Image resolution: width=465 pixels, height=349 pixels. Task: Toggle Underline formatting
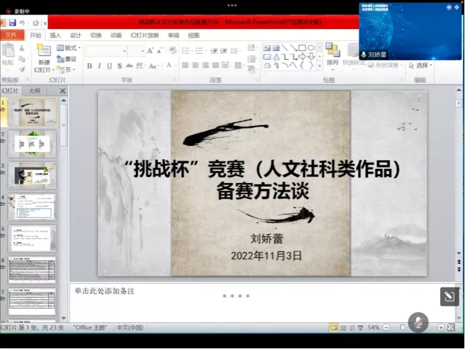(x=109, y=66)
